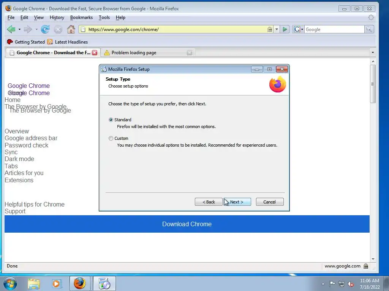Click the Firefox taskbar icon
This screenshot has height=291, width=389.
coord(80,283)
